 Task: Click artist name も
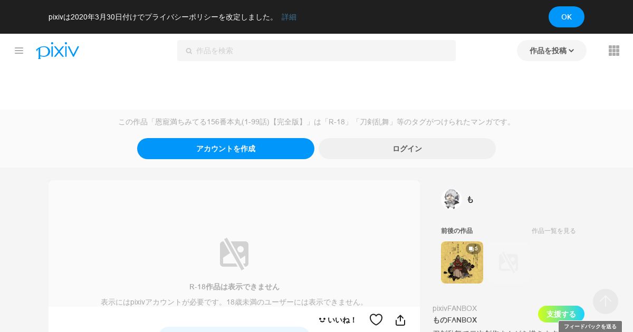tap(470, 199)
